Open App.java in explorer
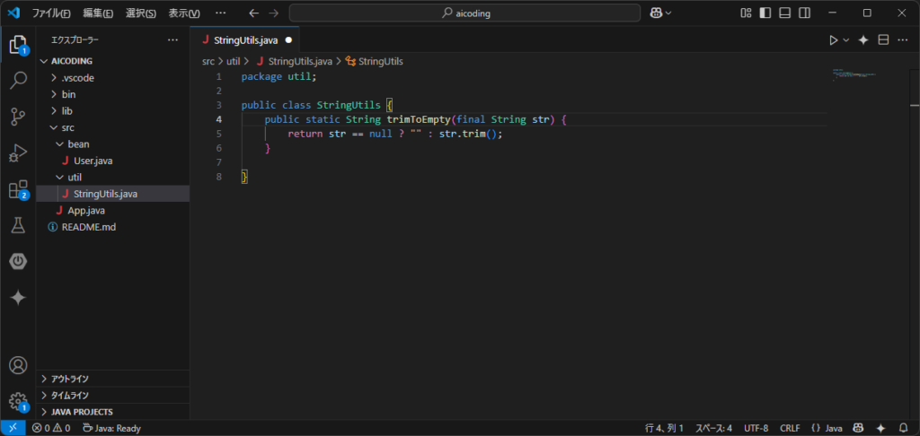 point(112,211)
